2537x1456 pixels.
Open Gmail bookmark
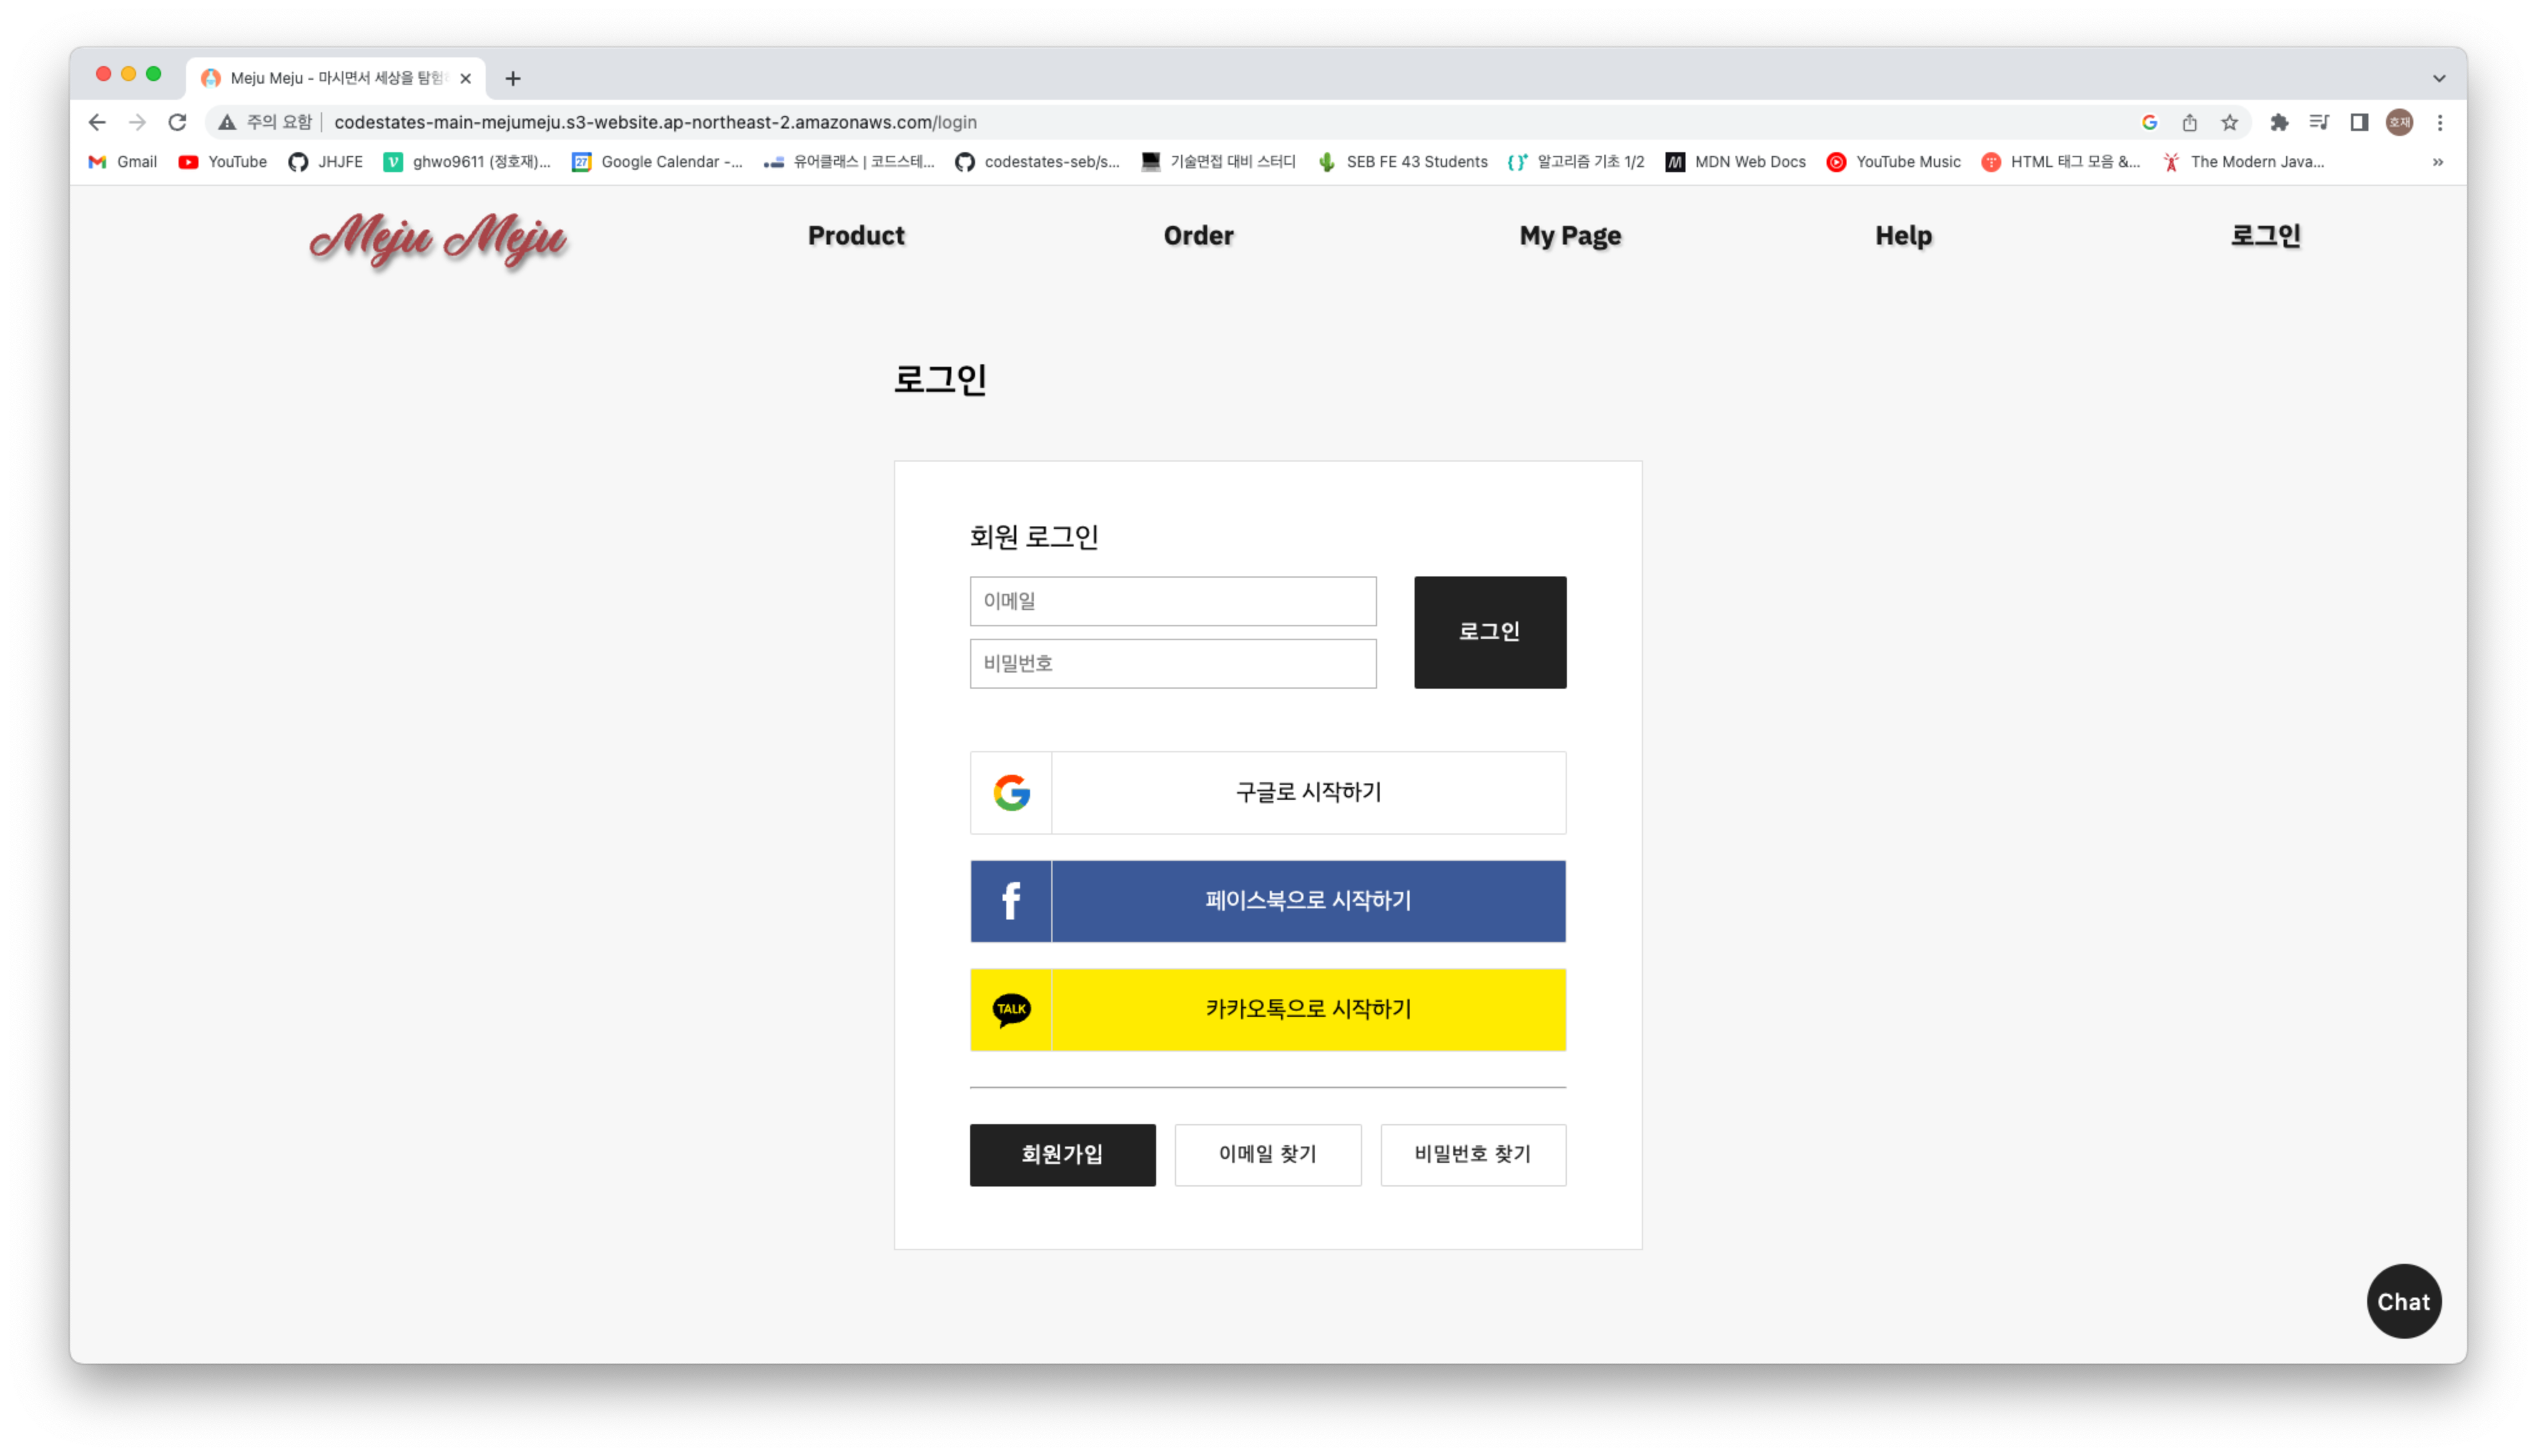tap(123, 162)
